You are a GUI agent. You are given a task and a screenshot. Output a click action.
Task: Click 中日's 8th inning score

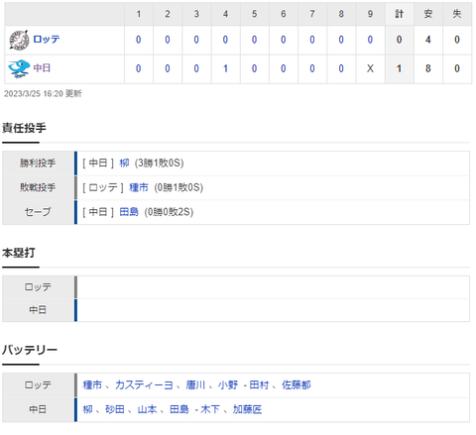[x=341, y=68]
